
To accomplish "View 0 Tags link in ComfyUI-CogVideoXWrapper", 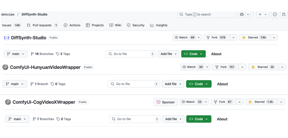I will [64, 119].
